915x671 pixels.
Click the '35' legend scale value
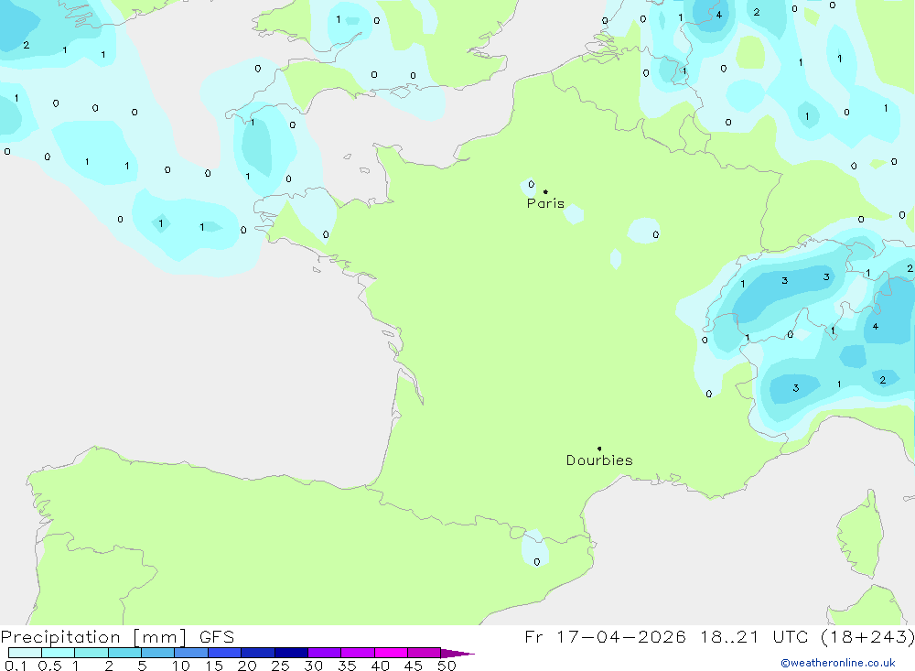(347, 666)
